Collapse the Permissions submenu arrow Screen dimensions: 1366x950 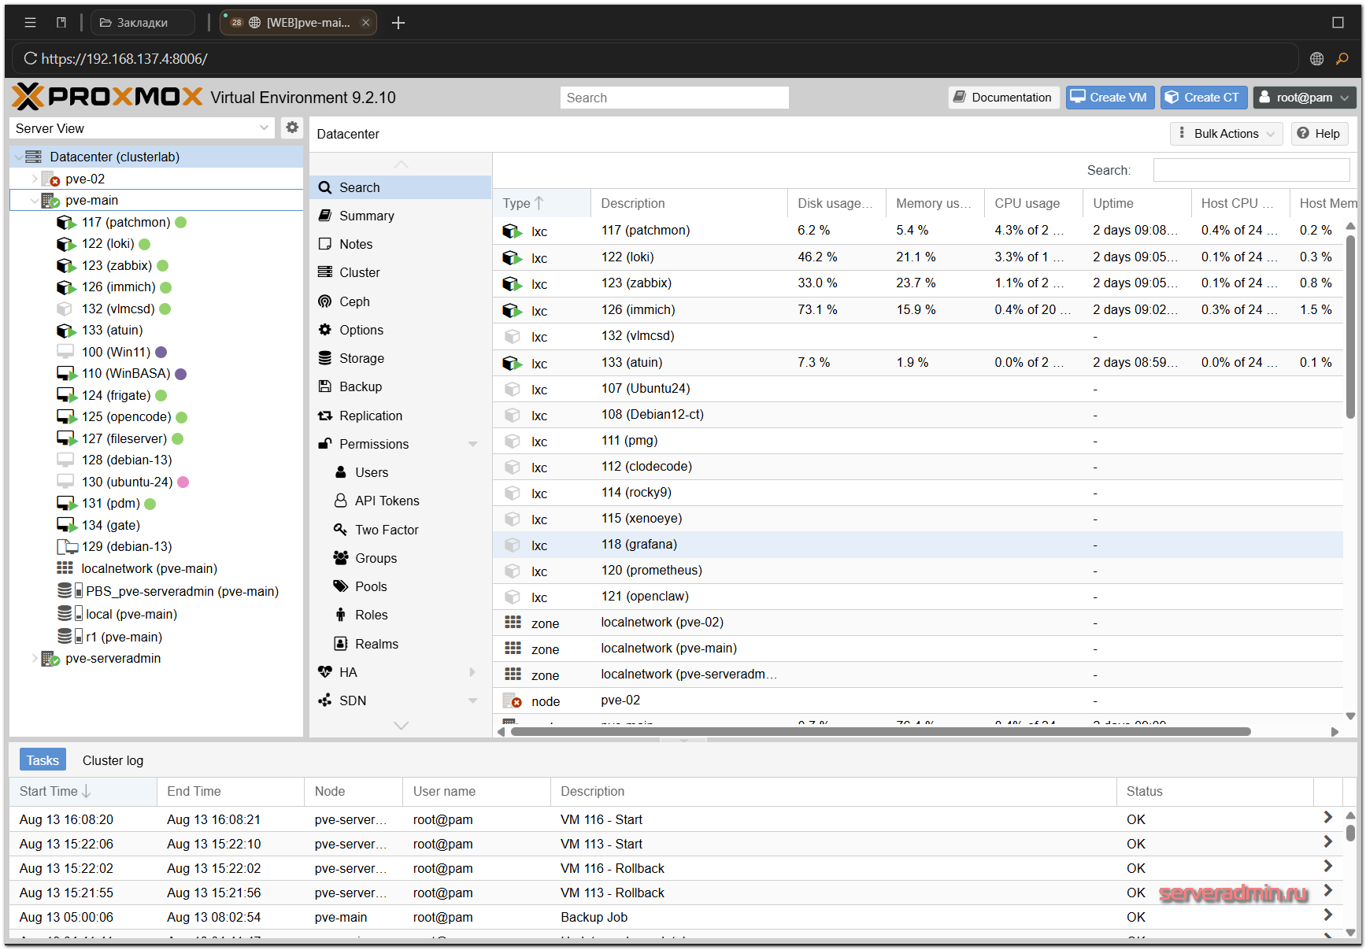(473, 444)
